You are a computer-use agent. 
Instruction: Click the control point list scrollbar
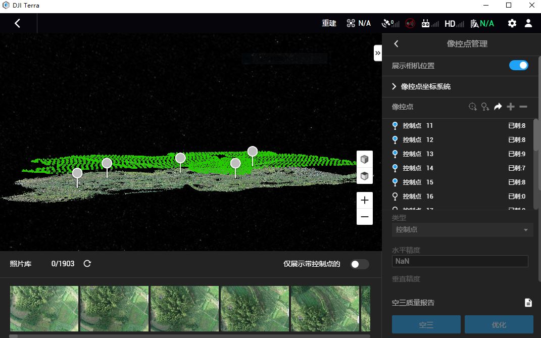tap(535, 135)
